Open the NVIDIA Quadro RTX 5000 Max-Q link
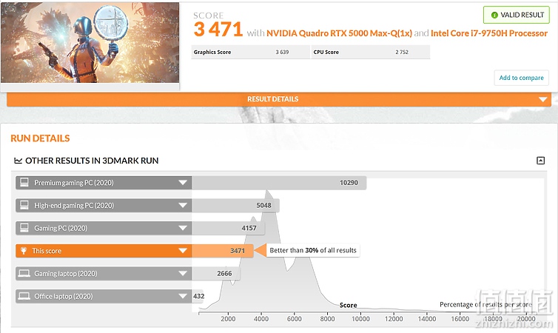 [x=339, y=33]
